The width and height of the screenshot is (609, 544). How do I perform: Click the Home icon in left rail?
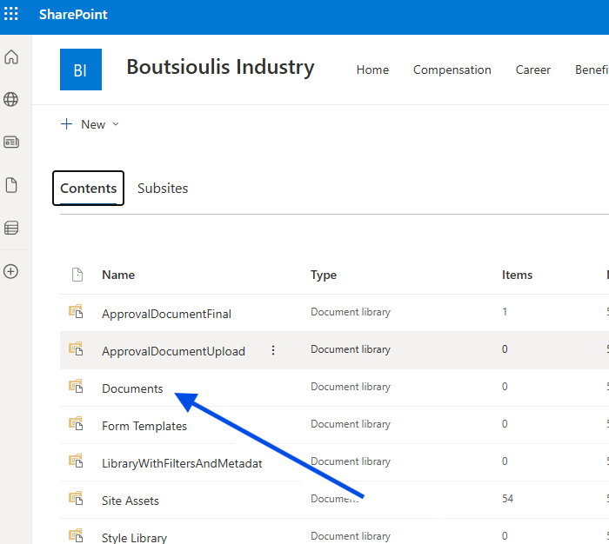(x=11, y=57)
